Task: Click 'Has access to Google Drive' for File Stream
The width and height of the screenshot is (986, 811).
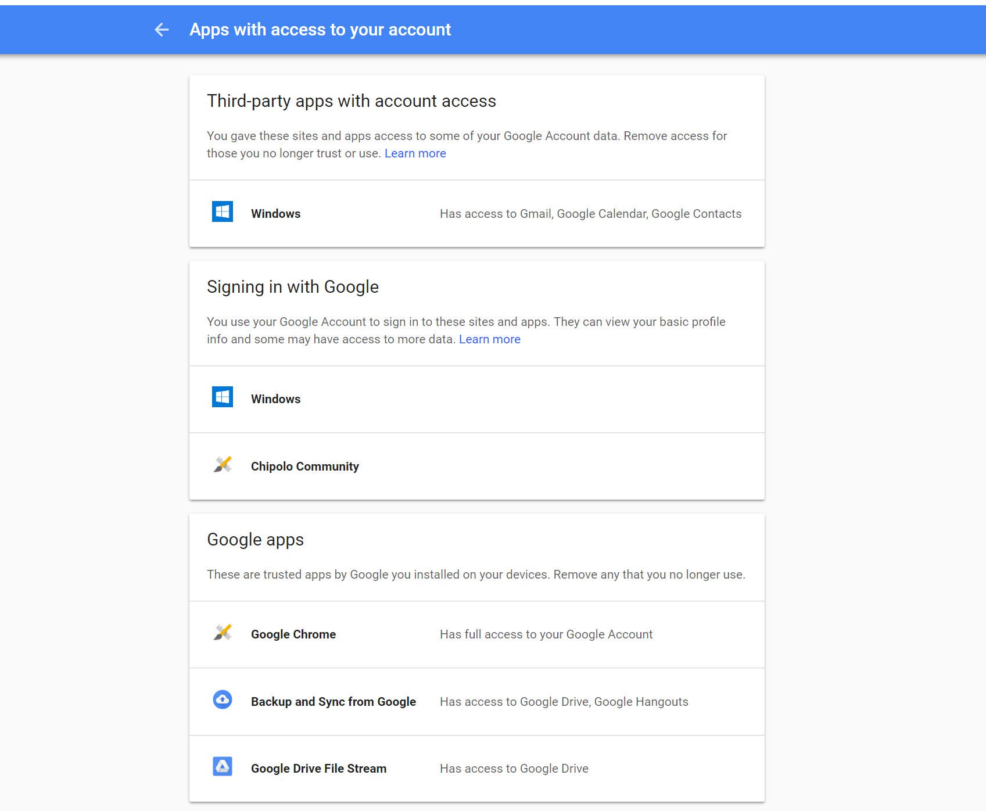Action: click(x=514, y=769)
